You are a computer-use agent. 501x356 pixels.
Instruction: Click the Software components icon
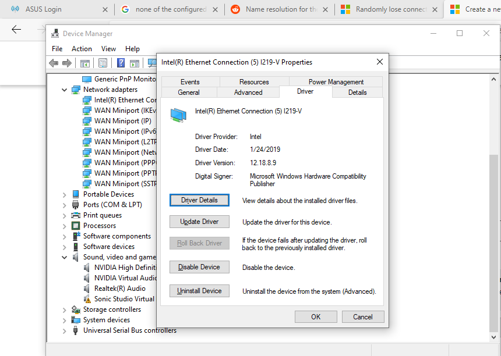(x=76, y=236)
